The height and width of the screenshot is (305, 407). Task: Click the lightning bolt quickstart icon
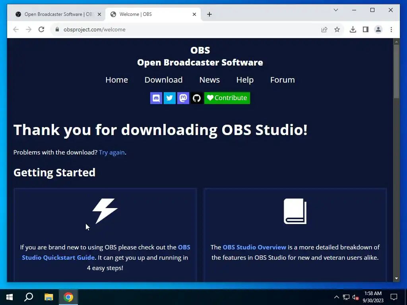tap(105, 211)
